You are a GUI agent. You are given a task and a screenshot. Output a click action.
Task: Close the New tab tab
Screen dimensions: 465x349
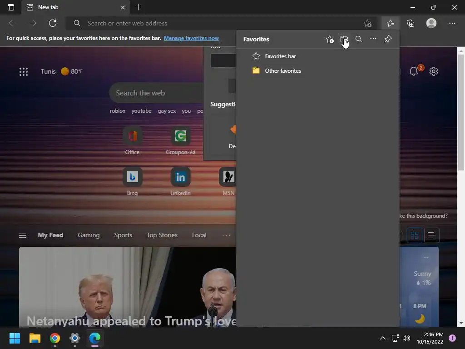point(123,7)
